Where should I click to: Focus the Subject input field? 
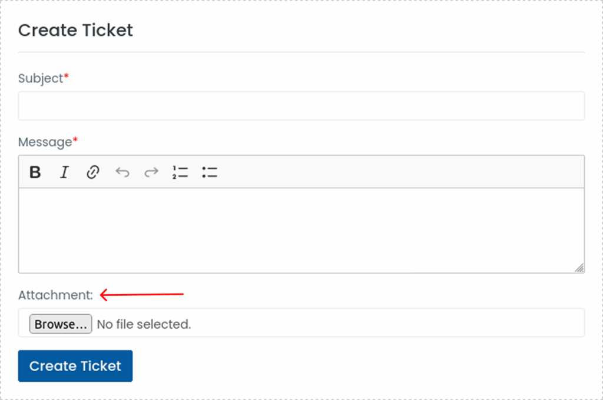tap(301, 106)
